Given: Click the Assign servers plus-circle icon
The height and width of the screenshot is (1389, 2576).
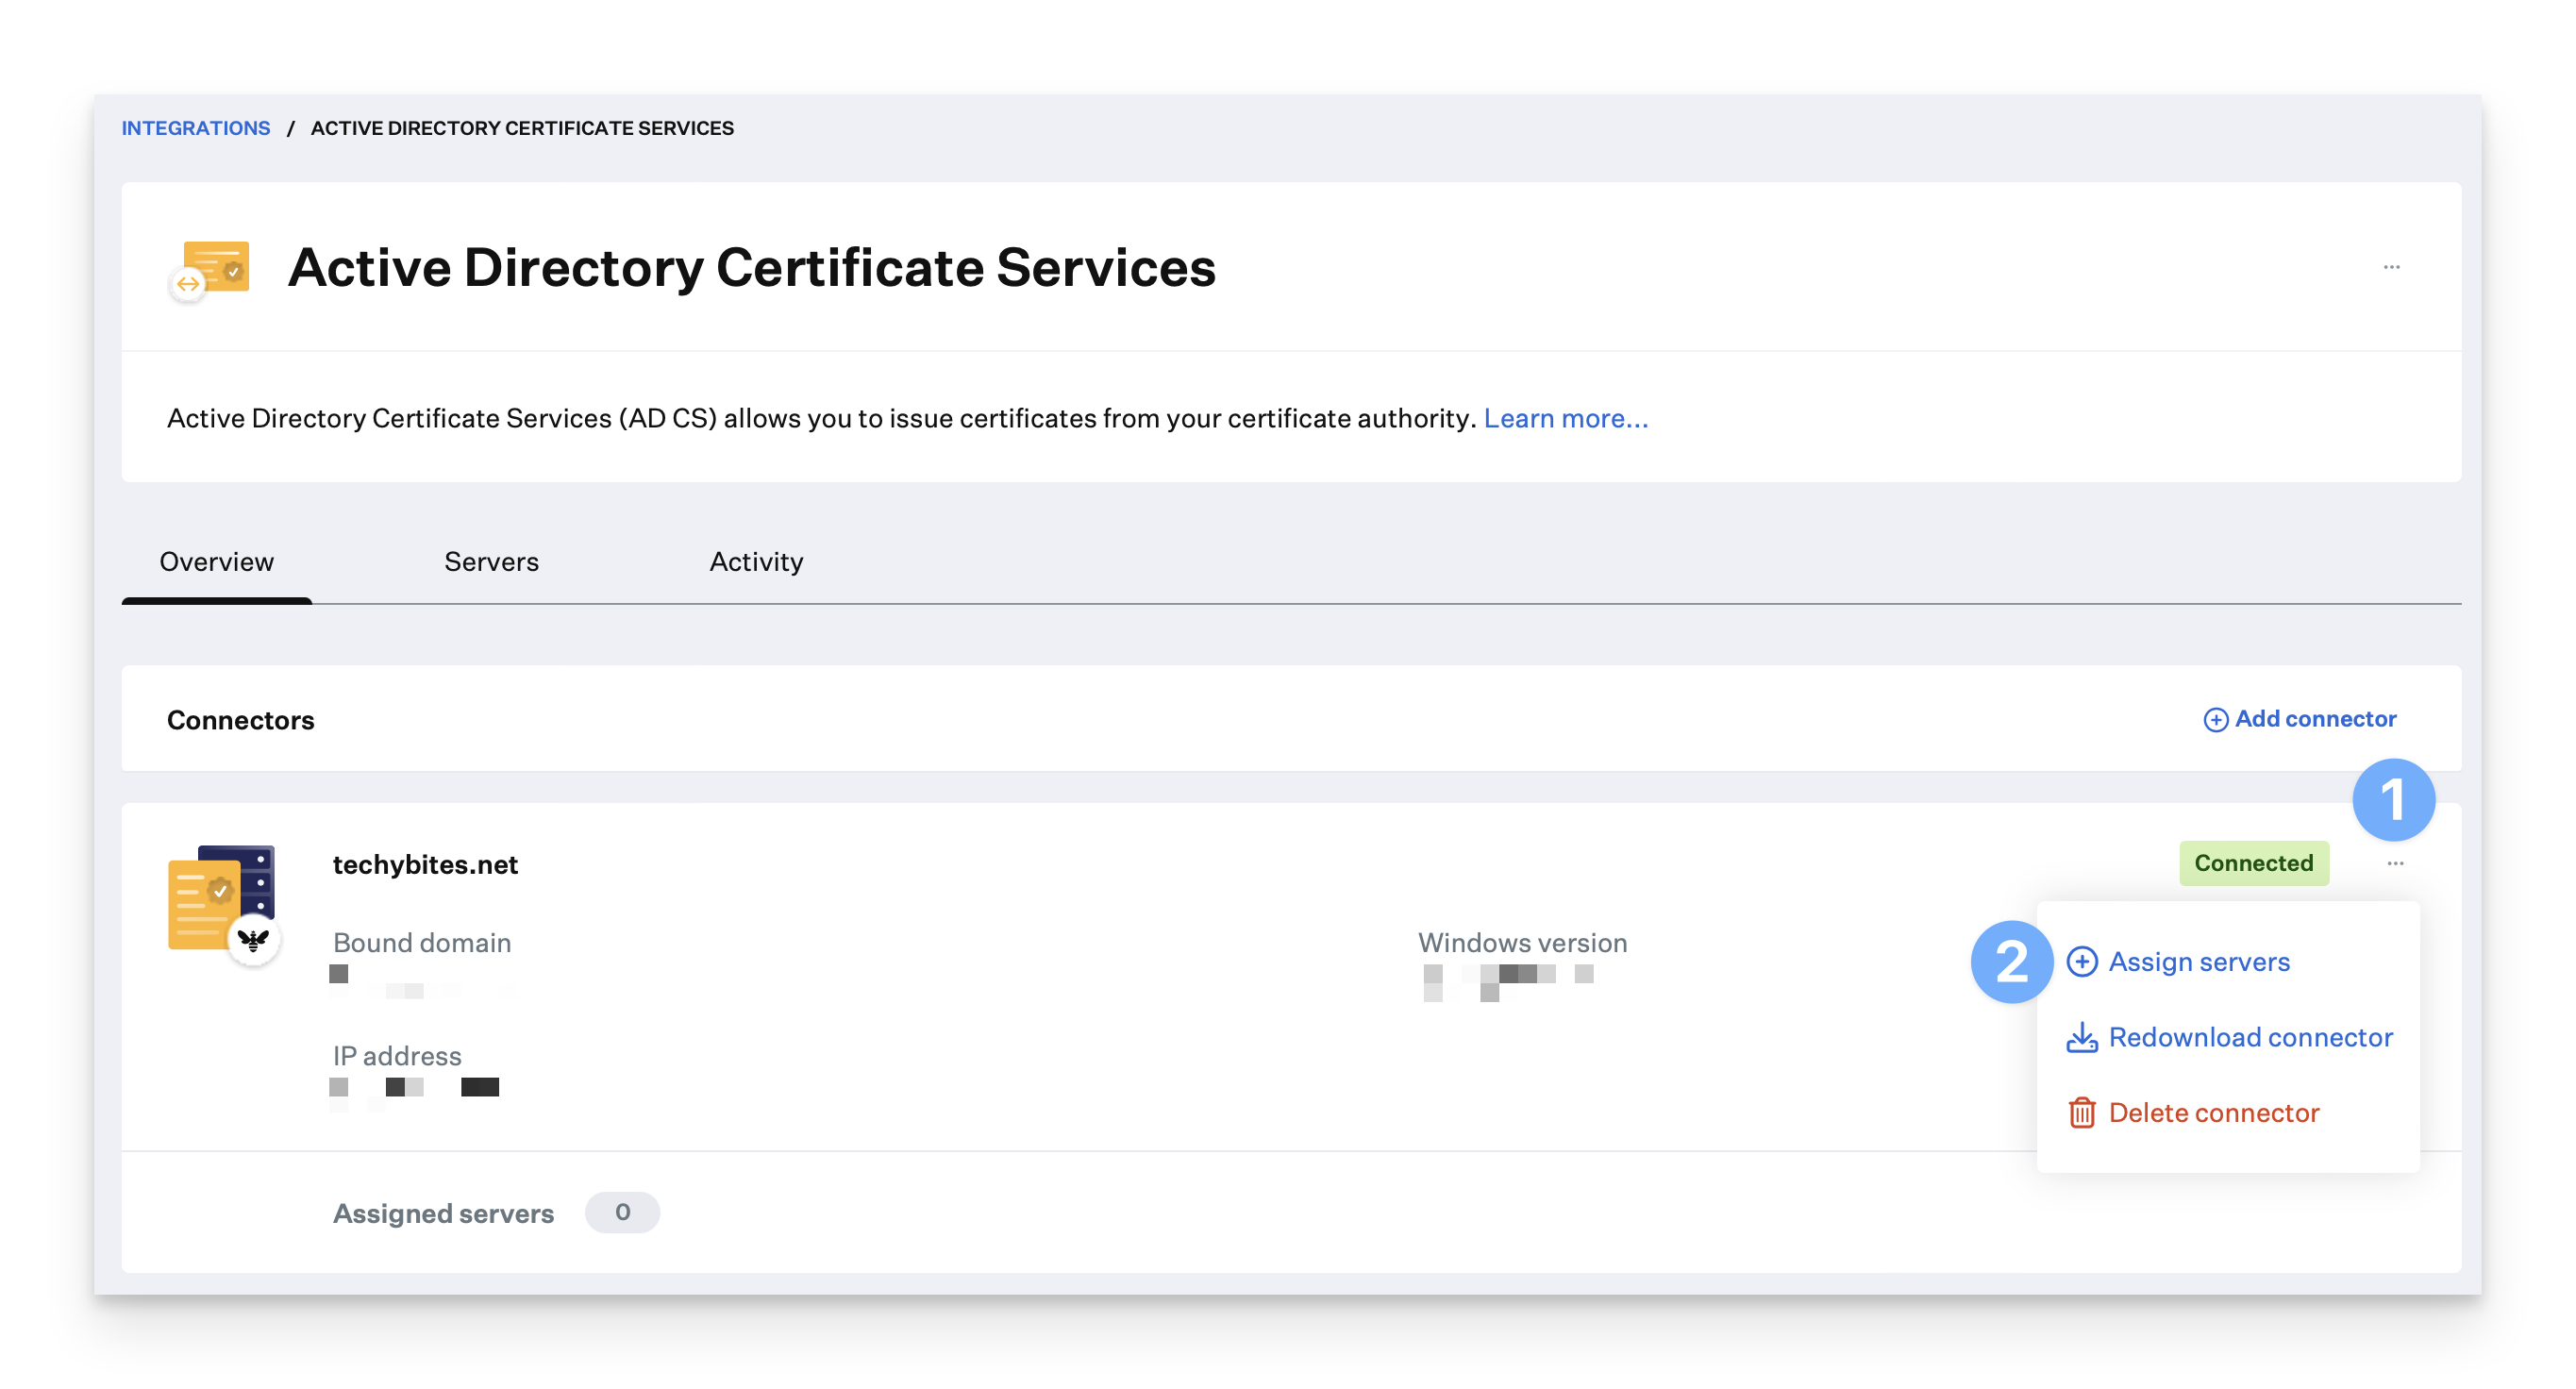Looking at the screenshot, I should point(2082,962).
